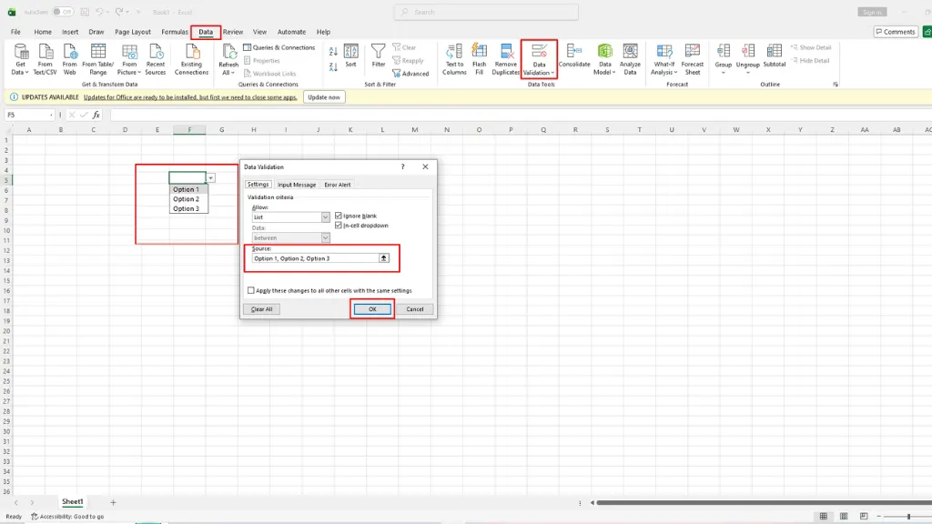Click the Search box

pos(486,12)
